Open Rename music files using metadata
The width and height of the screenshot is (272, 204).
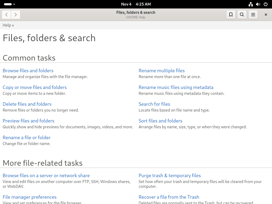(x=176, y=87)
